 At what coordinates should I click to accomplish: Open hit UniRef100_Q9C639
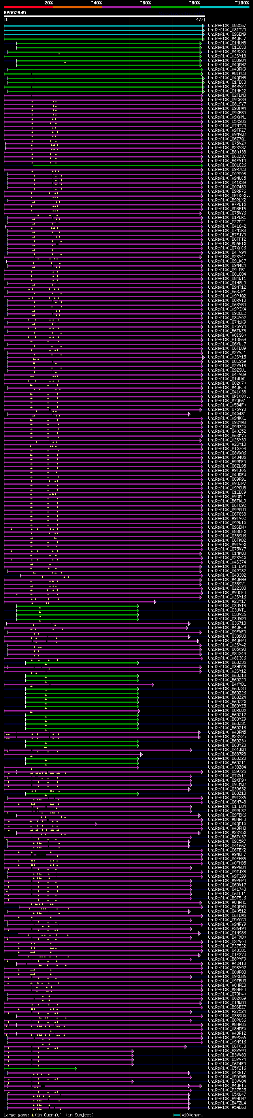pyautogui.click(x=227, y=100)
